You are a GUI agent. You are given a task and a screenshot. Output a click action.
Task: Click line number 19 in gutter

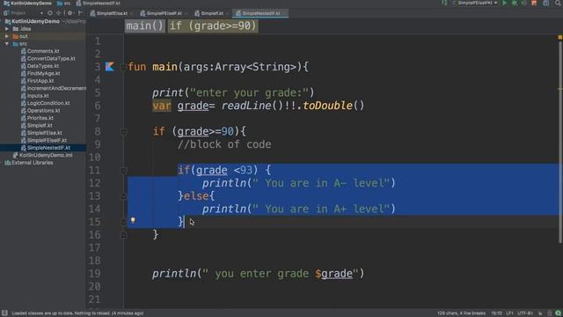(x=95, y=274)
